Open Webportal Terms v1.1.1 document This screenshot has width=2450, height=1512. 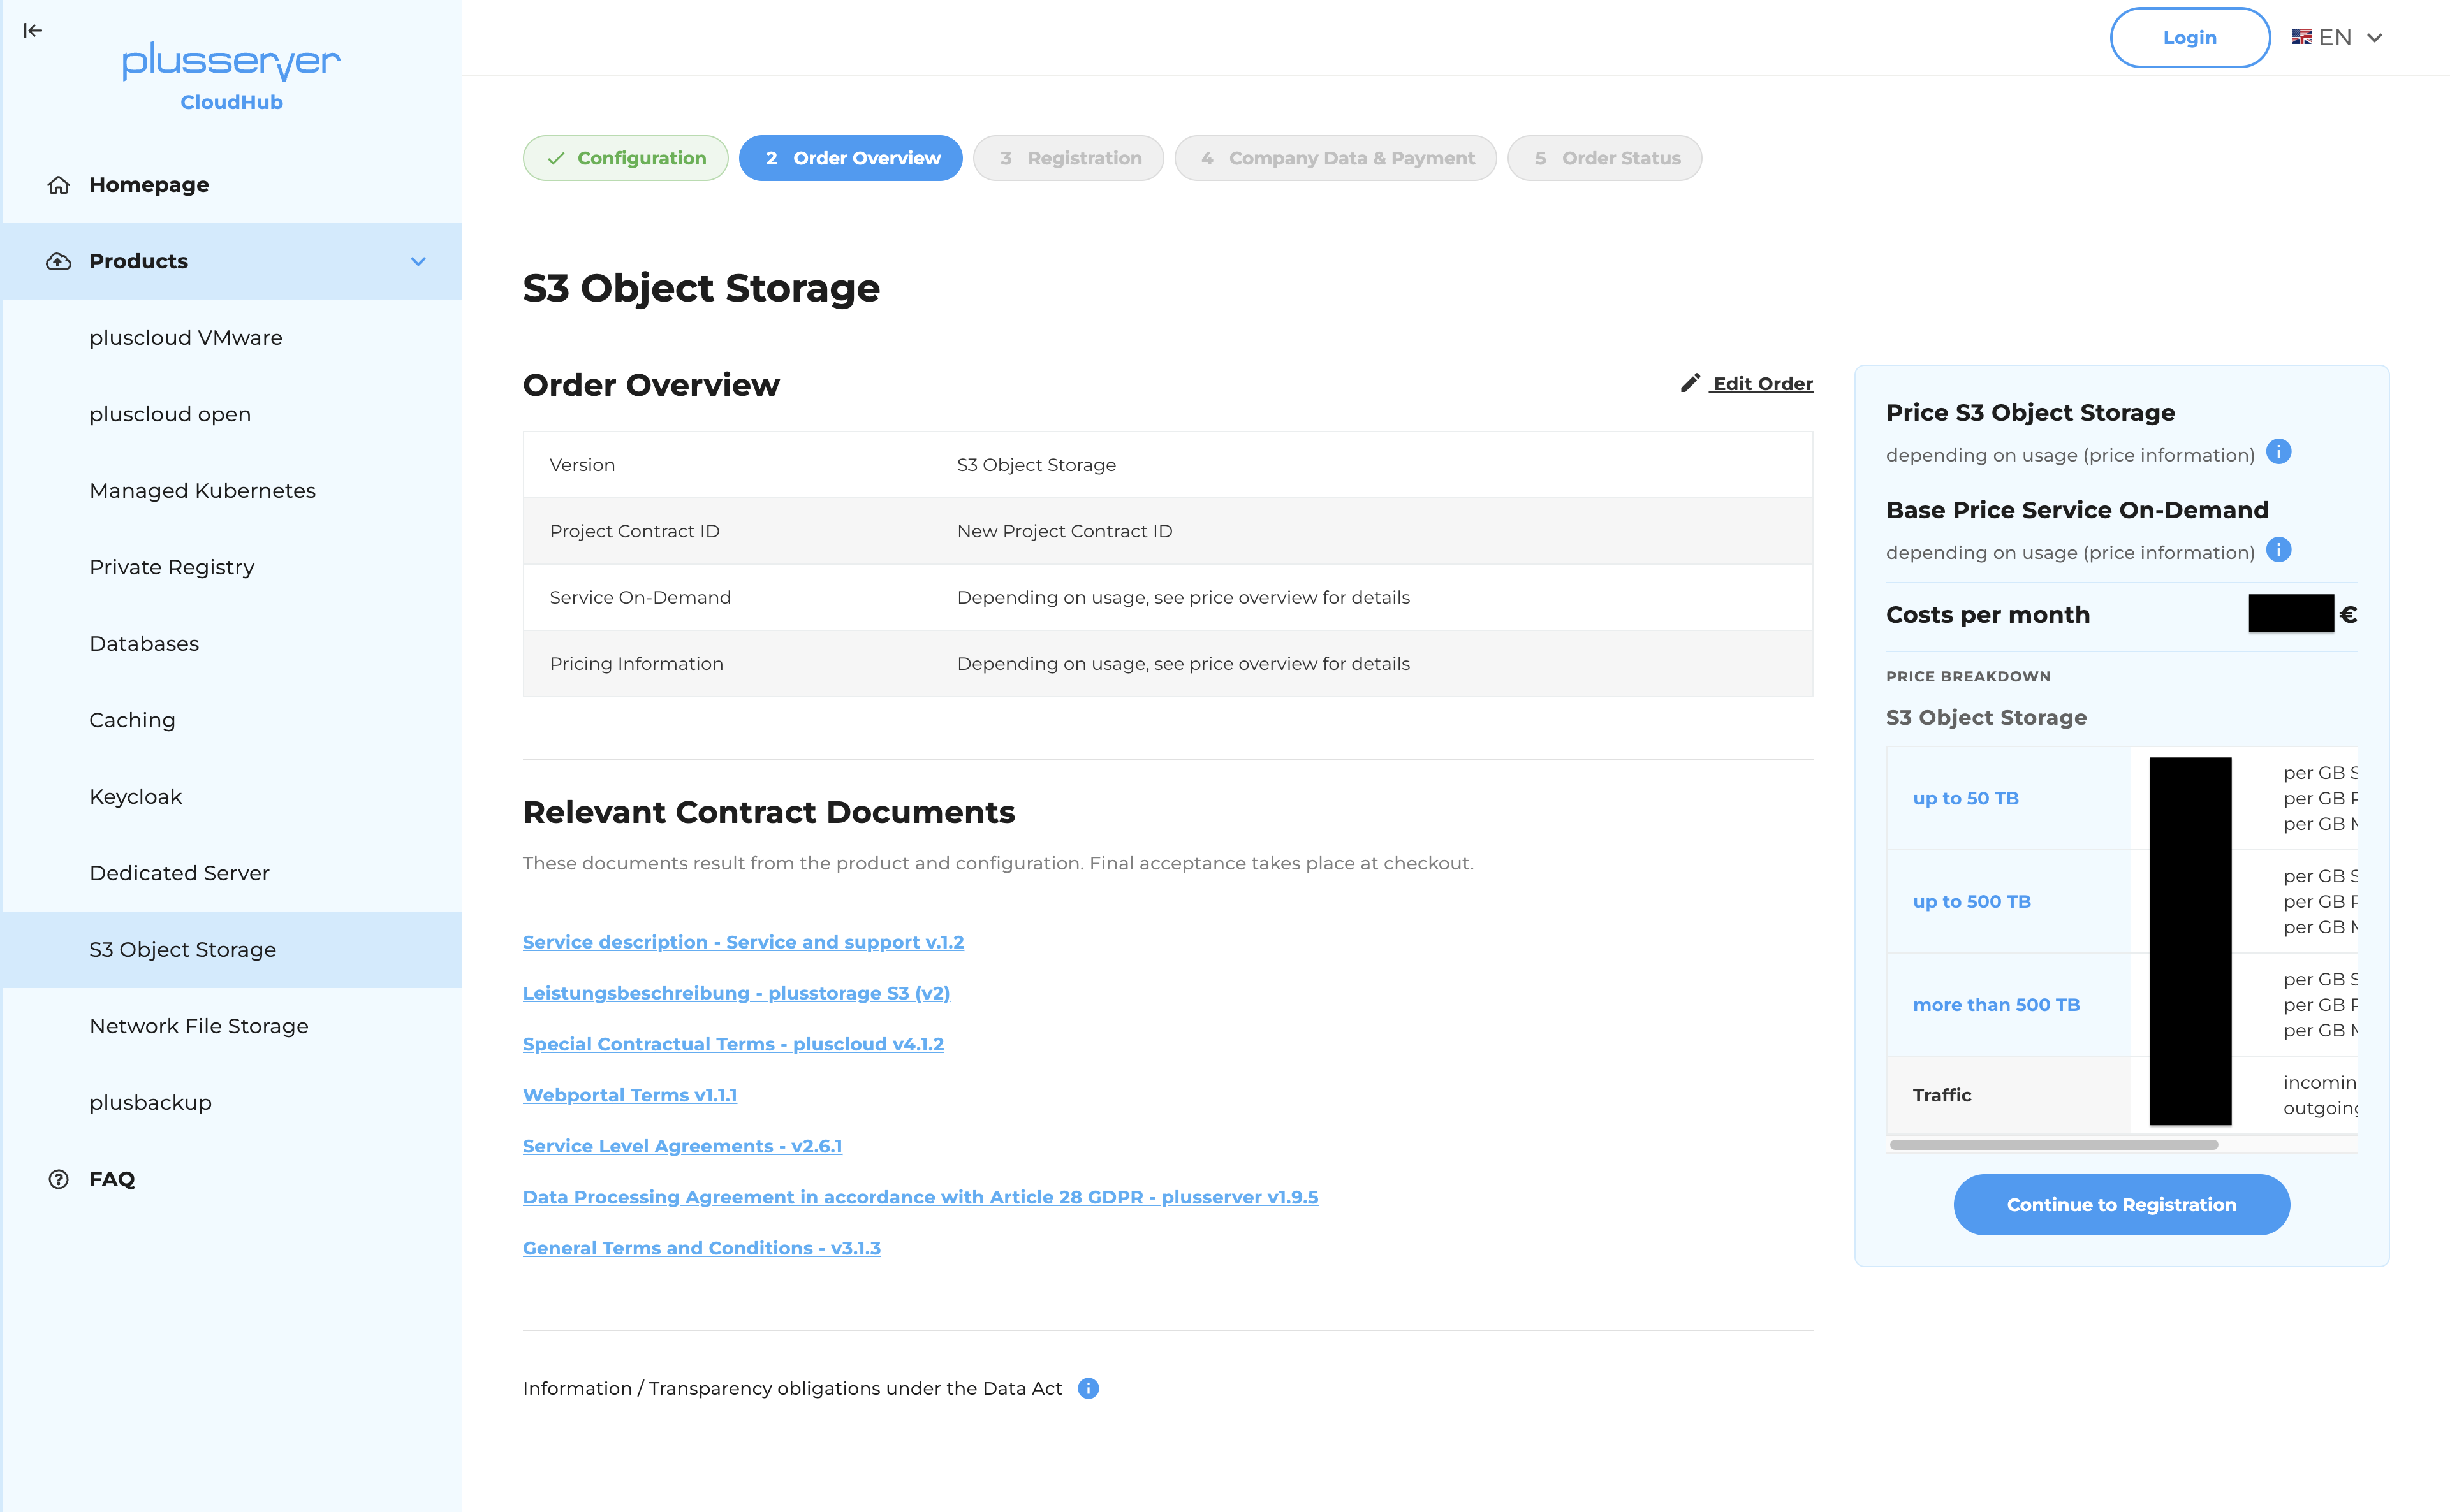[630, 1095]
